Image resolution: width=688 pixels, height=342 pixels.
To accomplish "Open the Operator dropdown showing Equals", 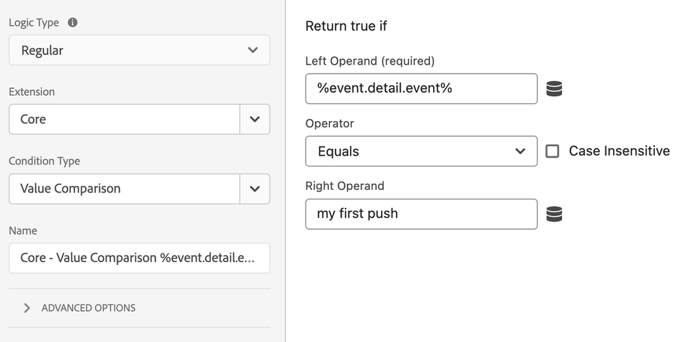I will click(413, 151).
